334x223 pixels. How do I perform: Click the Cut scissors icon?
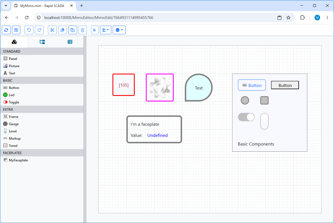(52, 30)
